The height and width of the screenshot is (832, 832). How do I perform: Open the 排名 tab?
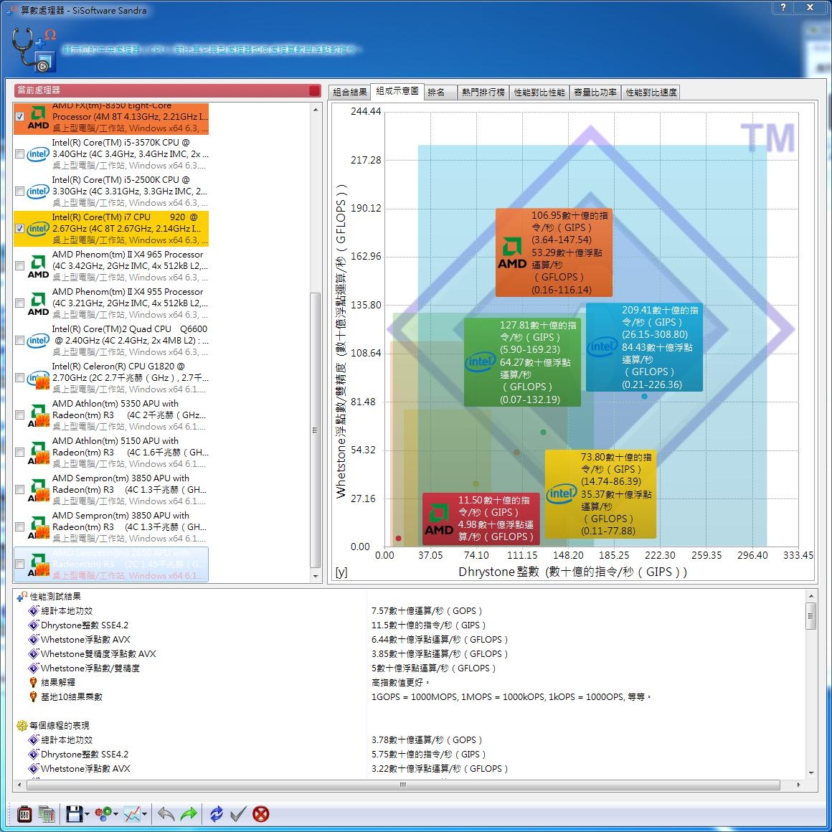(x=440, y=93)
